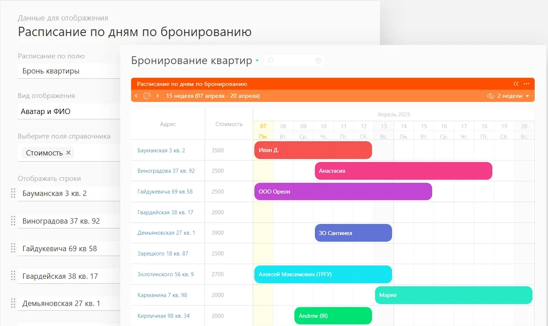Click the Апрель 2025 month label

pyautogui.click(x=393, y=114)
